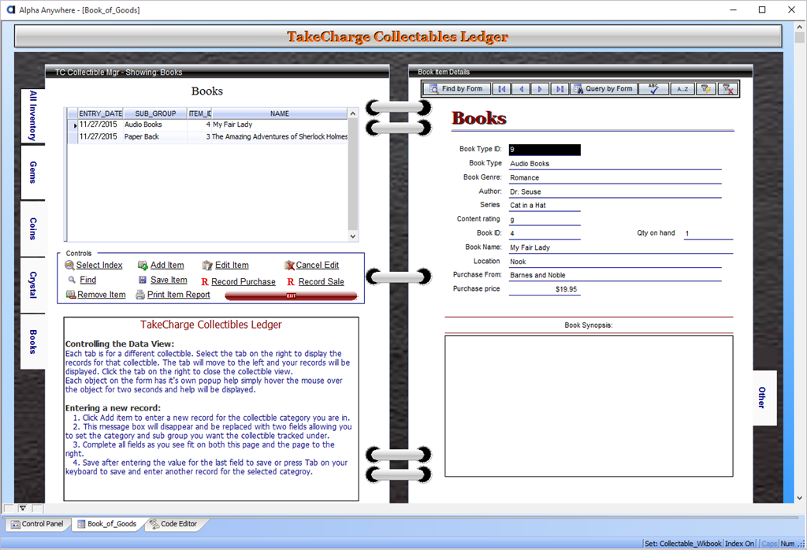Click the Add Item link
This screenshot has width=807, height=550.
(166, 266)
